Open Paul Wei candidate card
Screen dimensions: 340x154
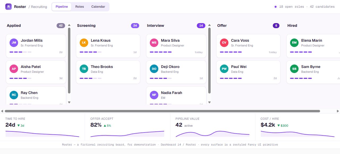(x=248, y=72)
